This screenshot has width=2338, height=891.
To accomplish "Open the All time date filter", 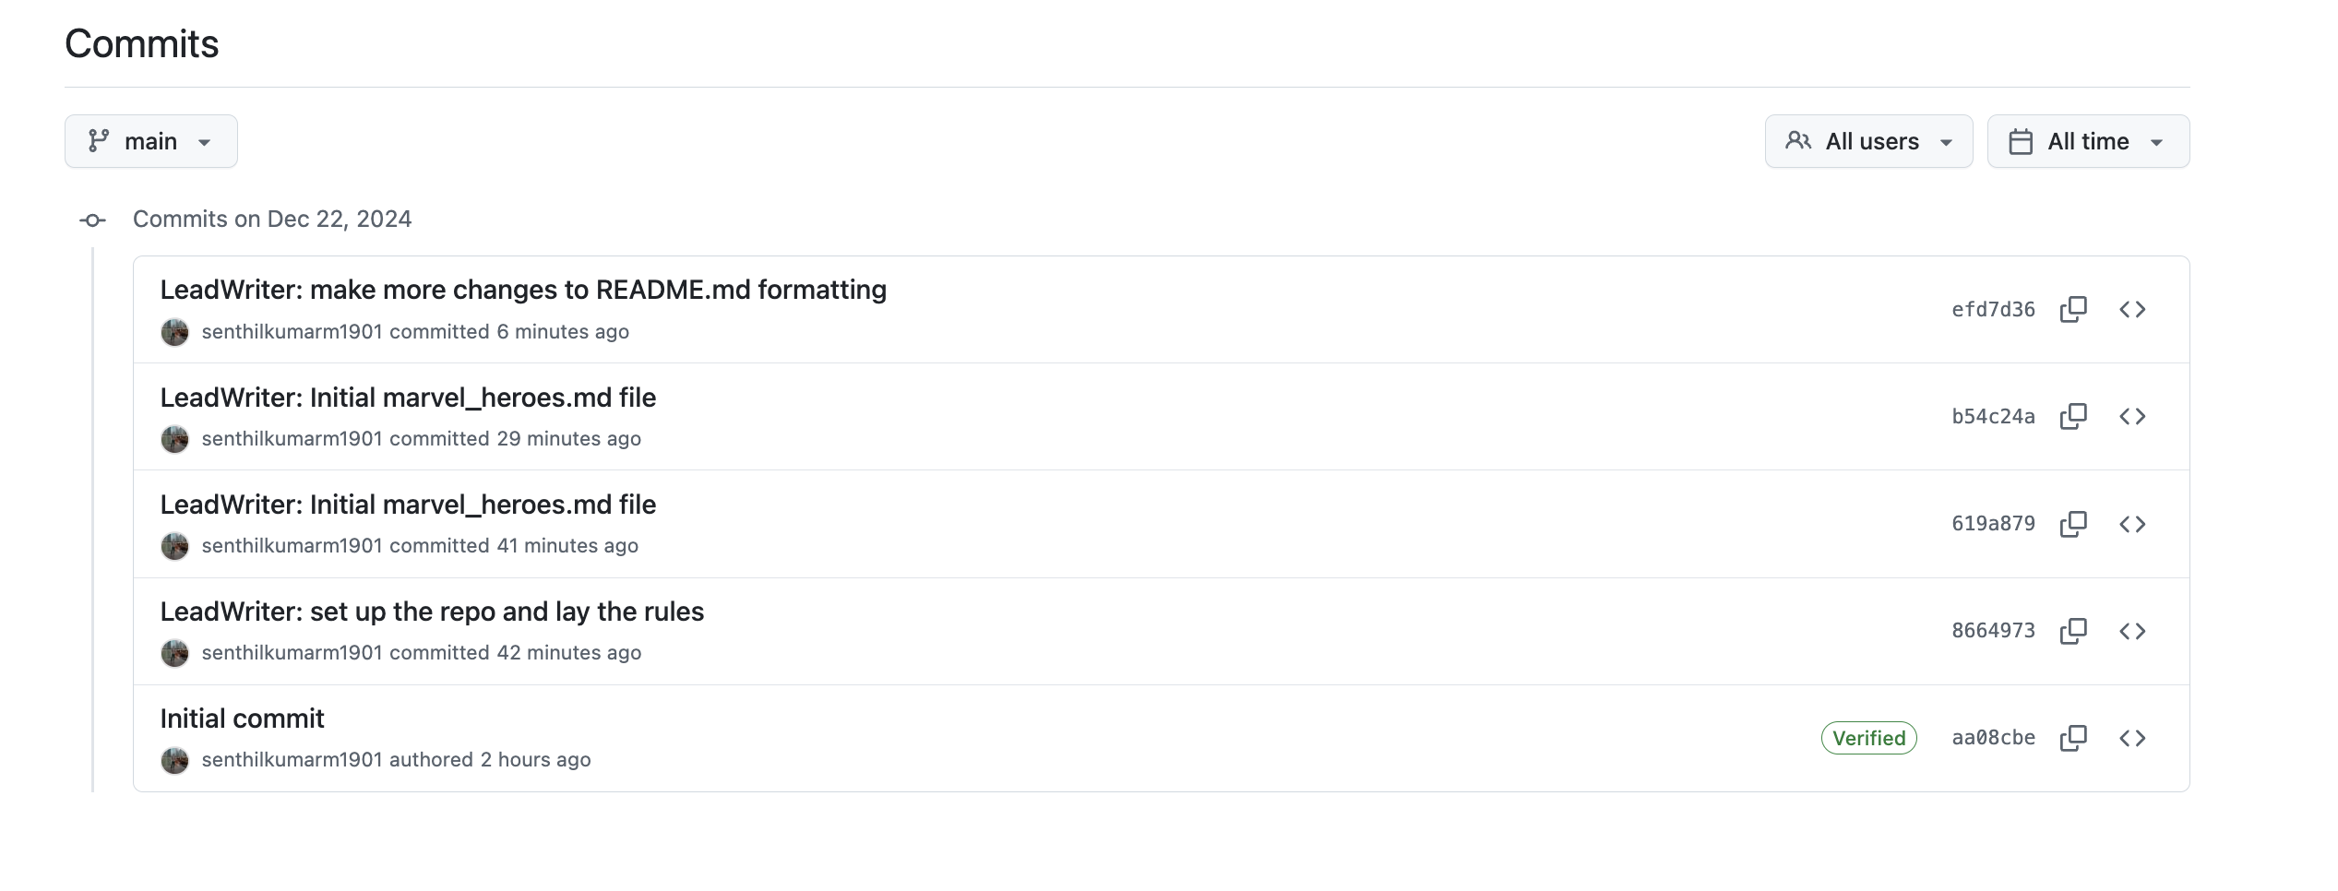I will pos(2088,141).
